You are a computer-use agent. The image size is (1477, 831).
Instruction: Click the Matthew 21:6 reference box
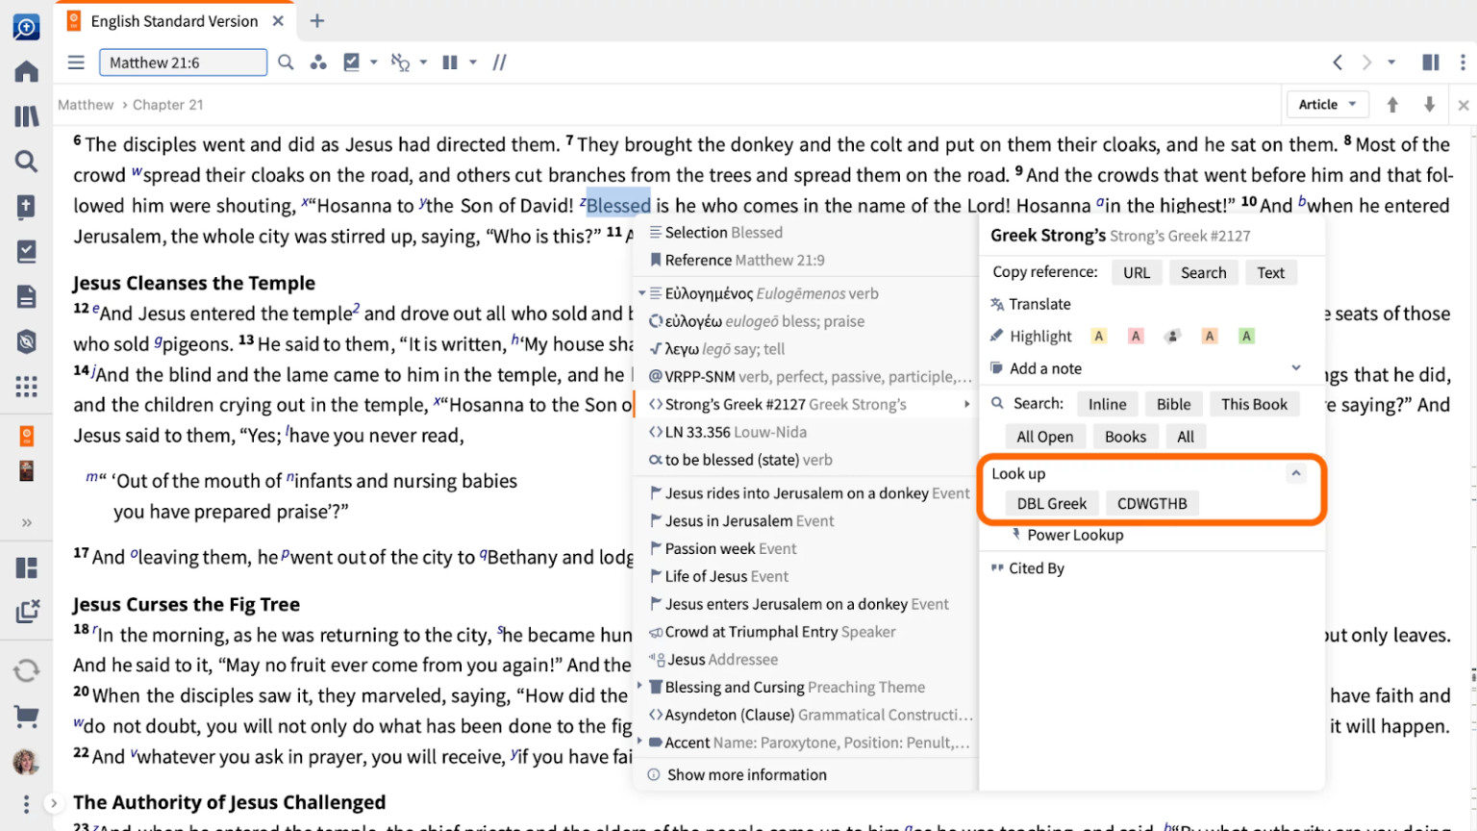tap(183, 63)
